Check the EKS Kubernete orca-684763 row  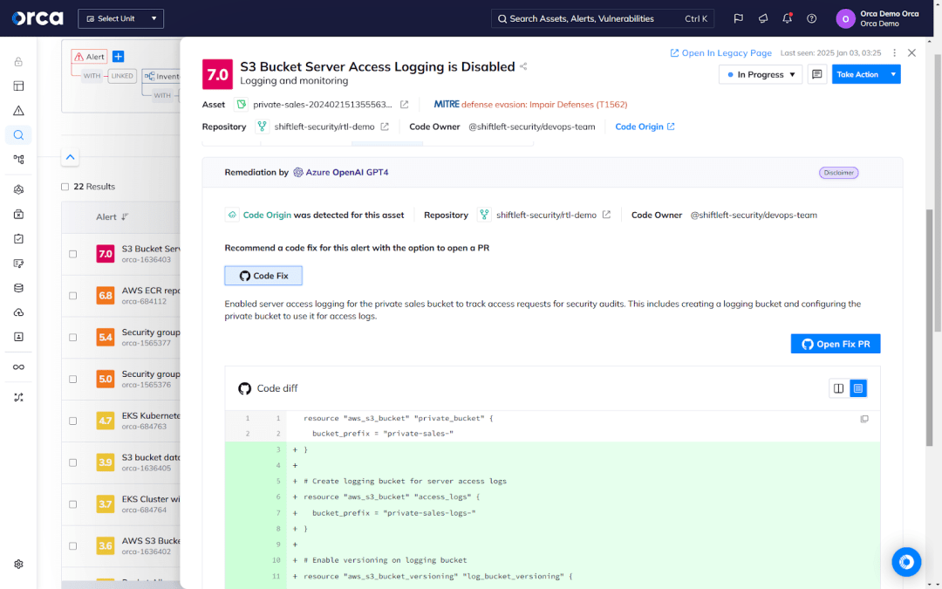(72, 421)
